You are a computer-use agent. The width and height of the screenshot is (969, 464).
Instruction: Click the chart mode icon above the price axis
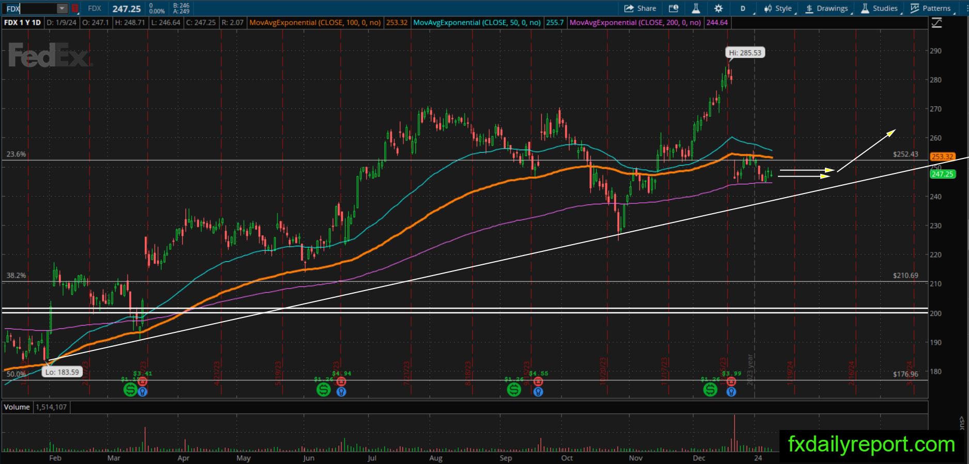936,23
